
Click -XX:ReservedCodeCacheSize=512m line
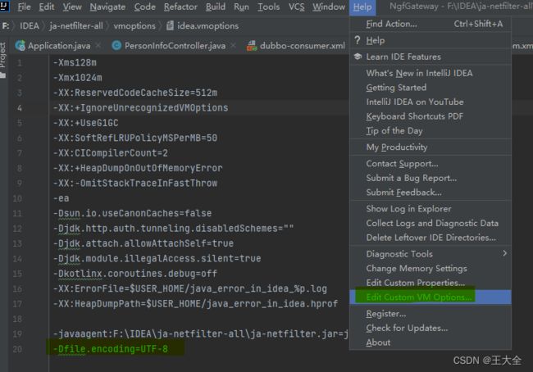coord(135,93)
